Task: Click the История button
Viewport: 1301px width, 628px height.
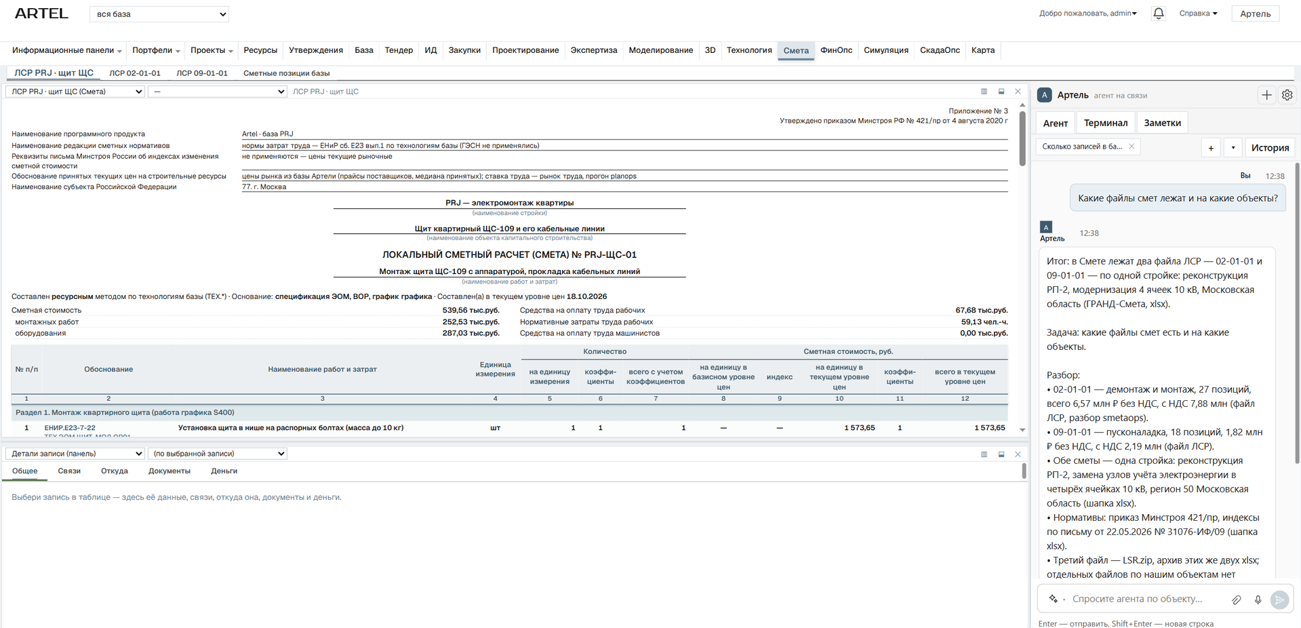Action: tap(1270, 148)
